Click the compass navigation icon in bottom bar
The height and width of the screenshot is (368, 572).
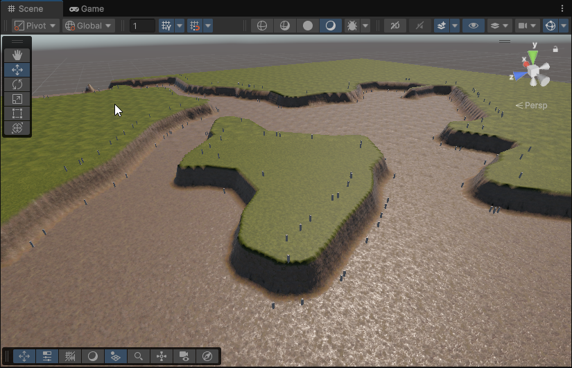point(207,356)
